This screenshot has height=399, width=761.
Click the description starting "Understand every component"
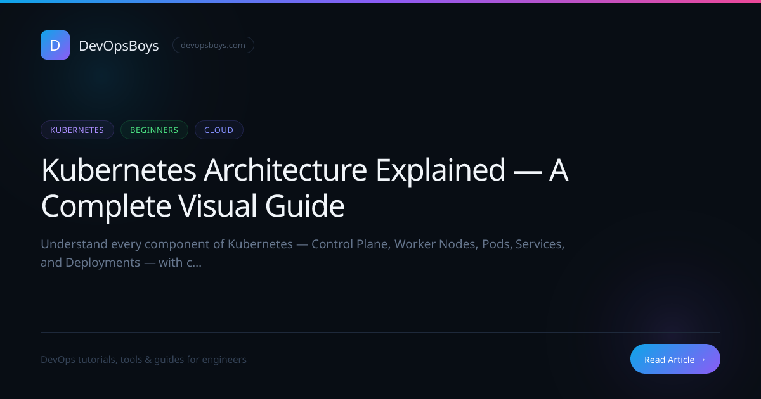302,253
